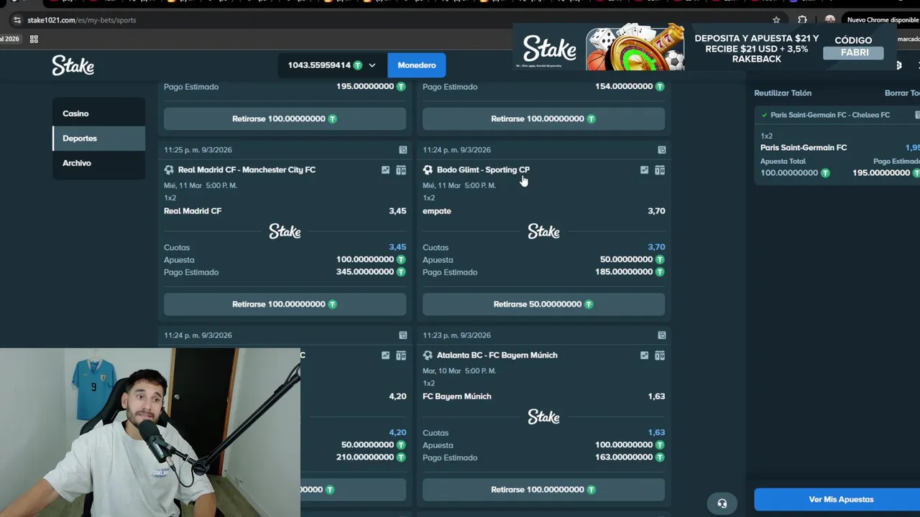Open Chrome extensions puzzle icon
Screen dimensions: 920x517
(x=802, y=20)
